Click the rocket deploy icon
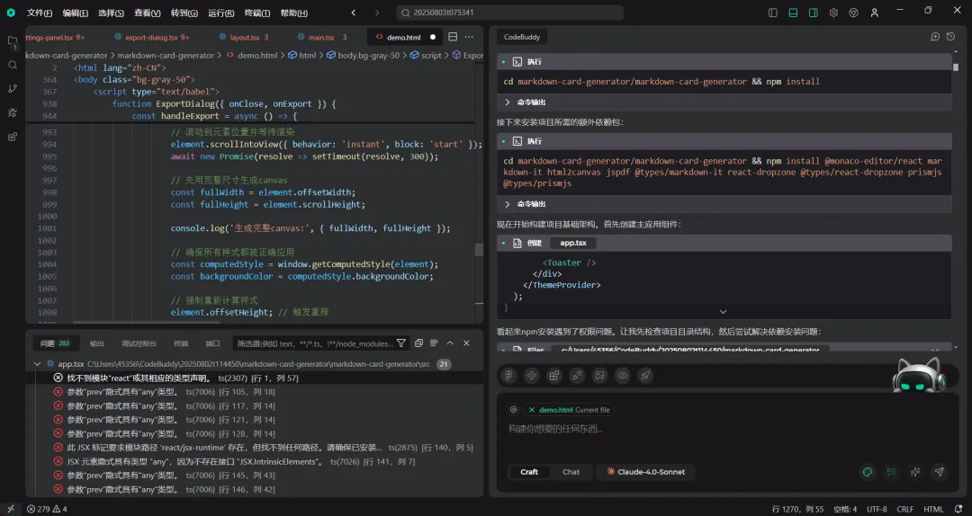 click(x=645, y=376)
